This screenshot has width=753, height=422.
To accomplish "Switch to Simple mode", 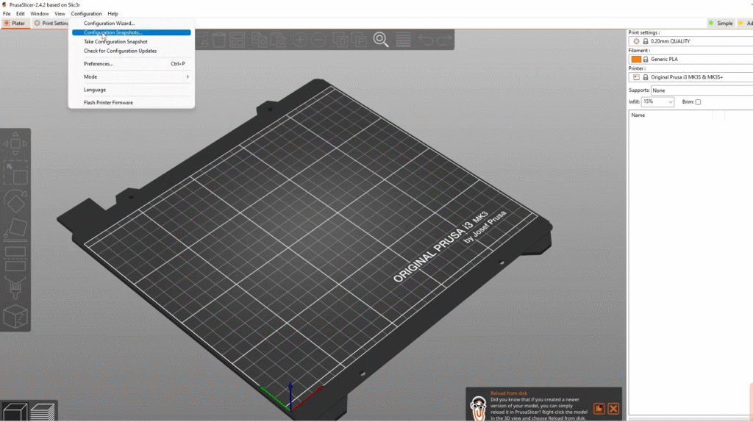I will (x=721, y=24).
